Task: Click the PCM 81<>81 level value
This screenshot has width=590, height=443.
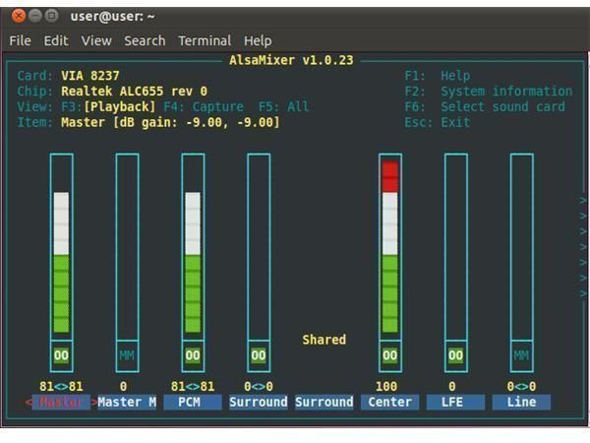Action: click(193, 387)
